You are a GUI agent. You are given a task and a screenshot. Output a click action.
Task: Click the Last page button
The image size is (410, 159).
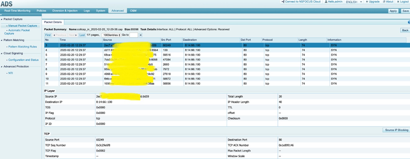tap(82, 35)
